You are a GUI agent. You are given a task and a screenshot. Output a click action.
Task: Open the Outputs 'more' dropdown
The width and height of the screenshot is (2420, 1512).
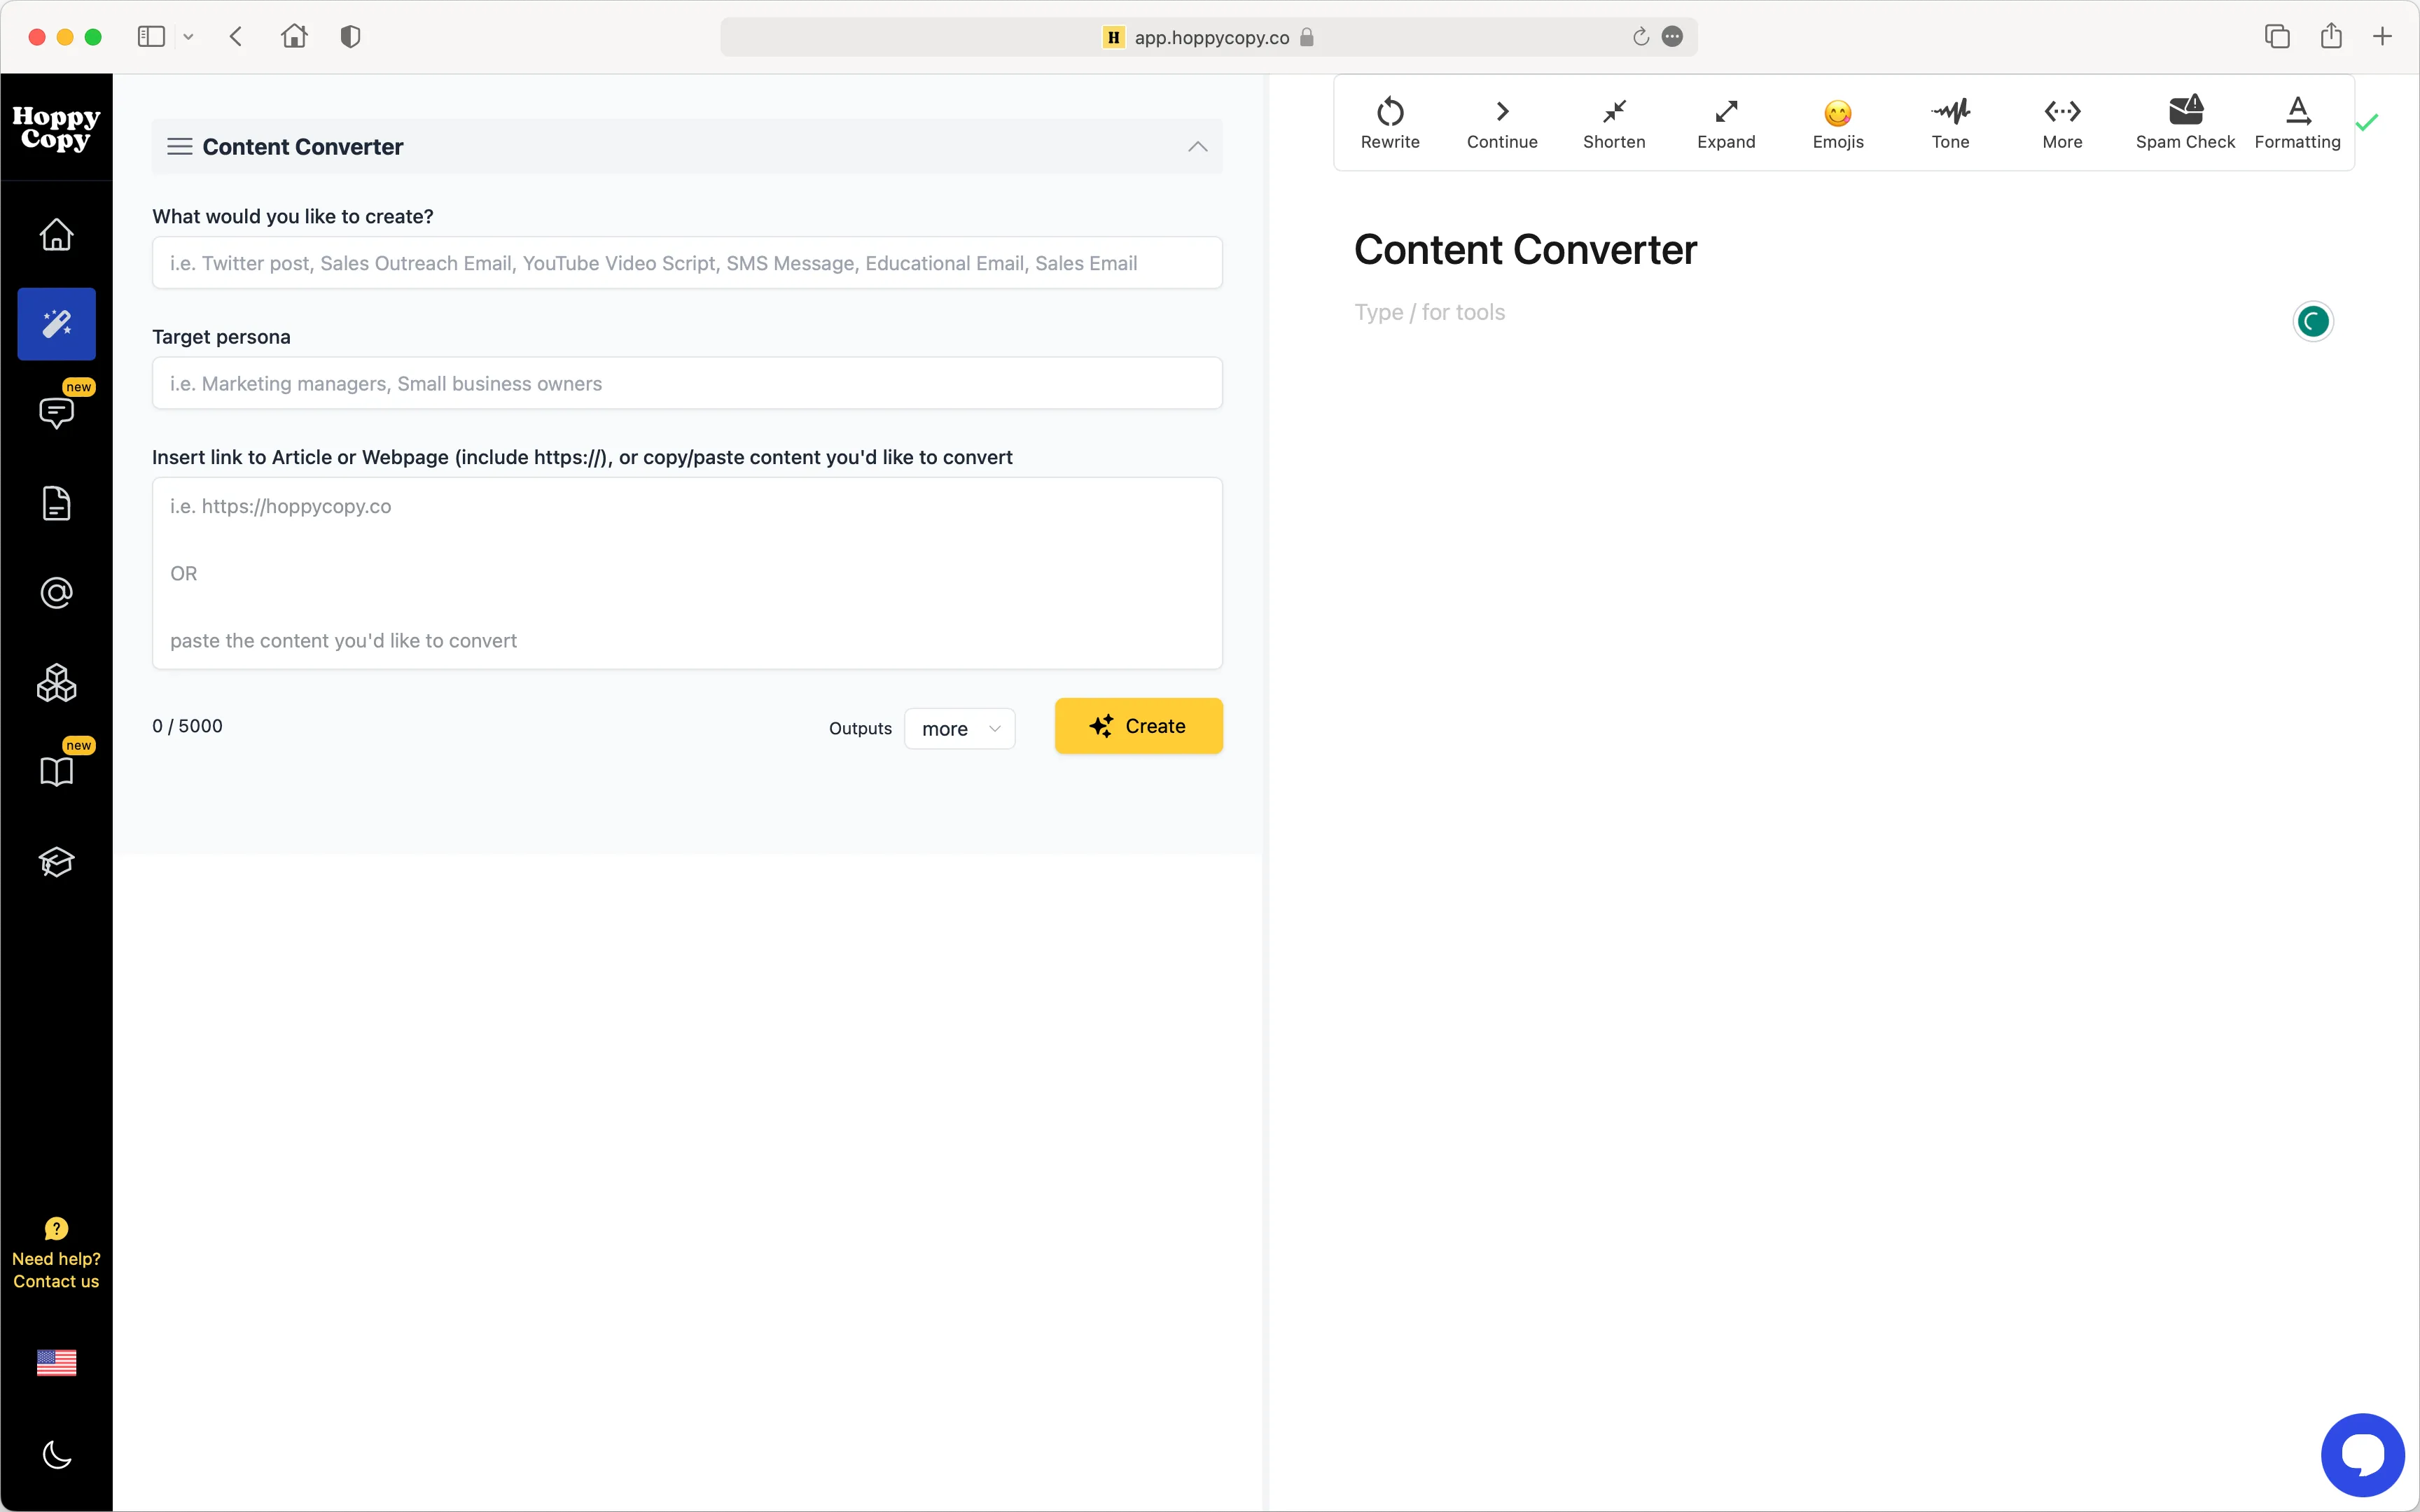[x=957, y=728]
